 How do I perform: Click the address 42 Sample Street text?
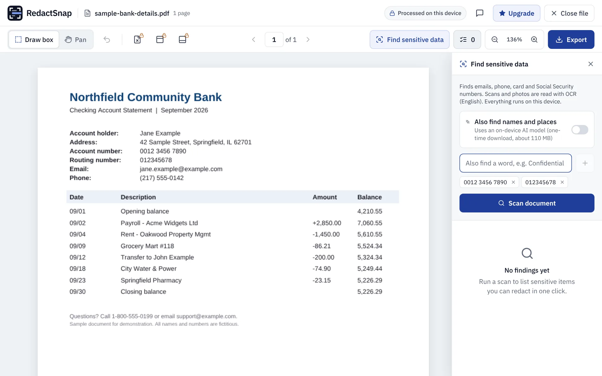[165, 142]
